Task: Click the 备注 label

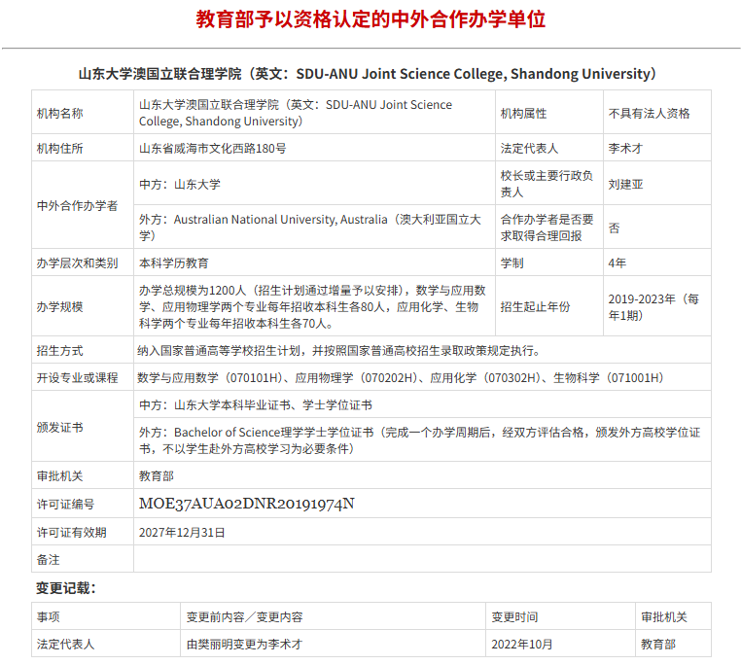Action: coord(49,560)
